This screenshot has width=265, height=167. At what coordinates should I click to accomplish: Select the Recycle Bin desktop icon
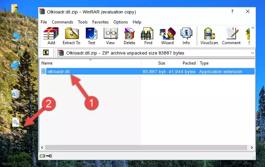[x=16, y=97]
